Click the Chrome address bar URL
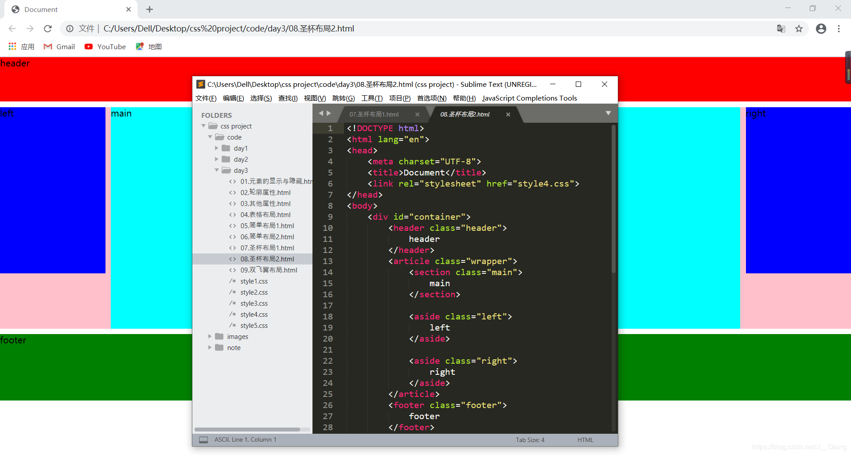Image resolution: width=851 pixels, height=455 pixels. [229, 29]
